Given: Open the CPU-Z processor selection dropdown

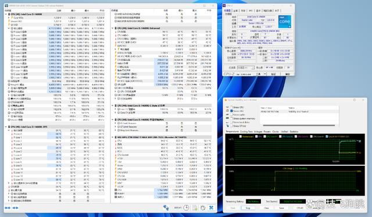Looking at the screenshot, I should tap(246, 67).
